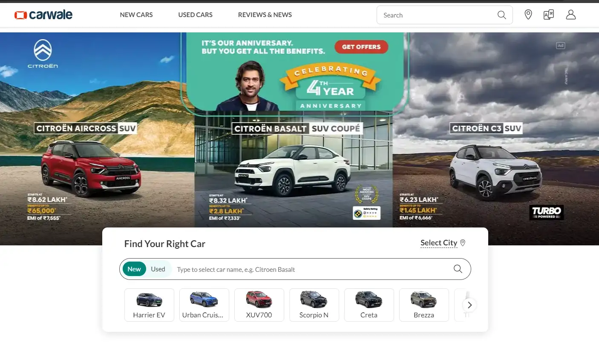Click the magnifier icon in header search

[x=502, y=15]
